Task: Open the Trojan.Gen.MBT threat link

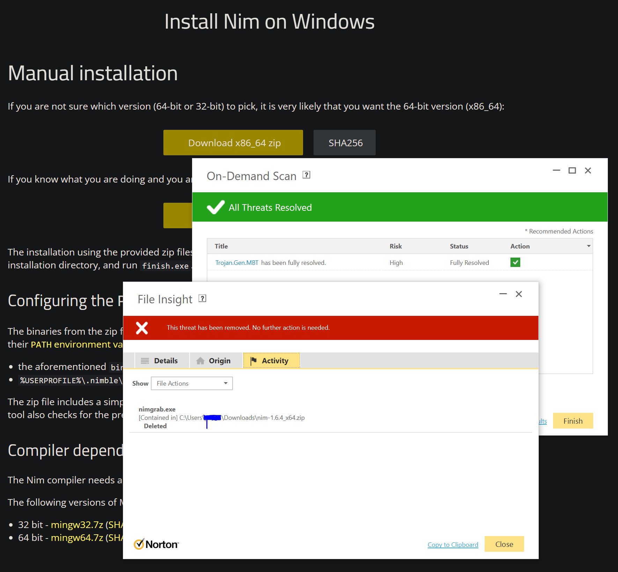Action: 237,263
